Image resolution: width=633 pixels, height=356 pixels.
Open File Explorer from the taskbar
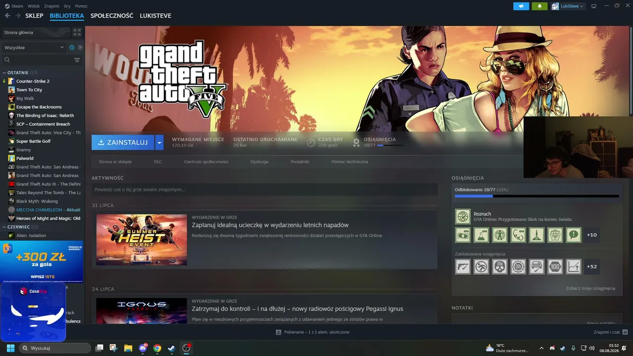128,348
